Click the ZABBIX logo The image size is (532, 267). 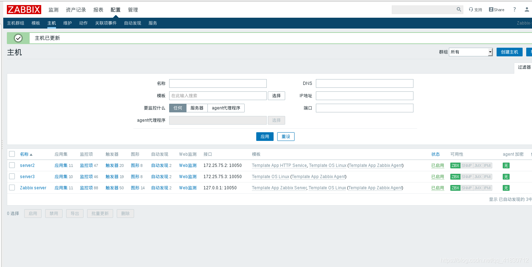coord(24,9)
